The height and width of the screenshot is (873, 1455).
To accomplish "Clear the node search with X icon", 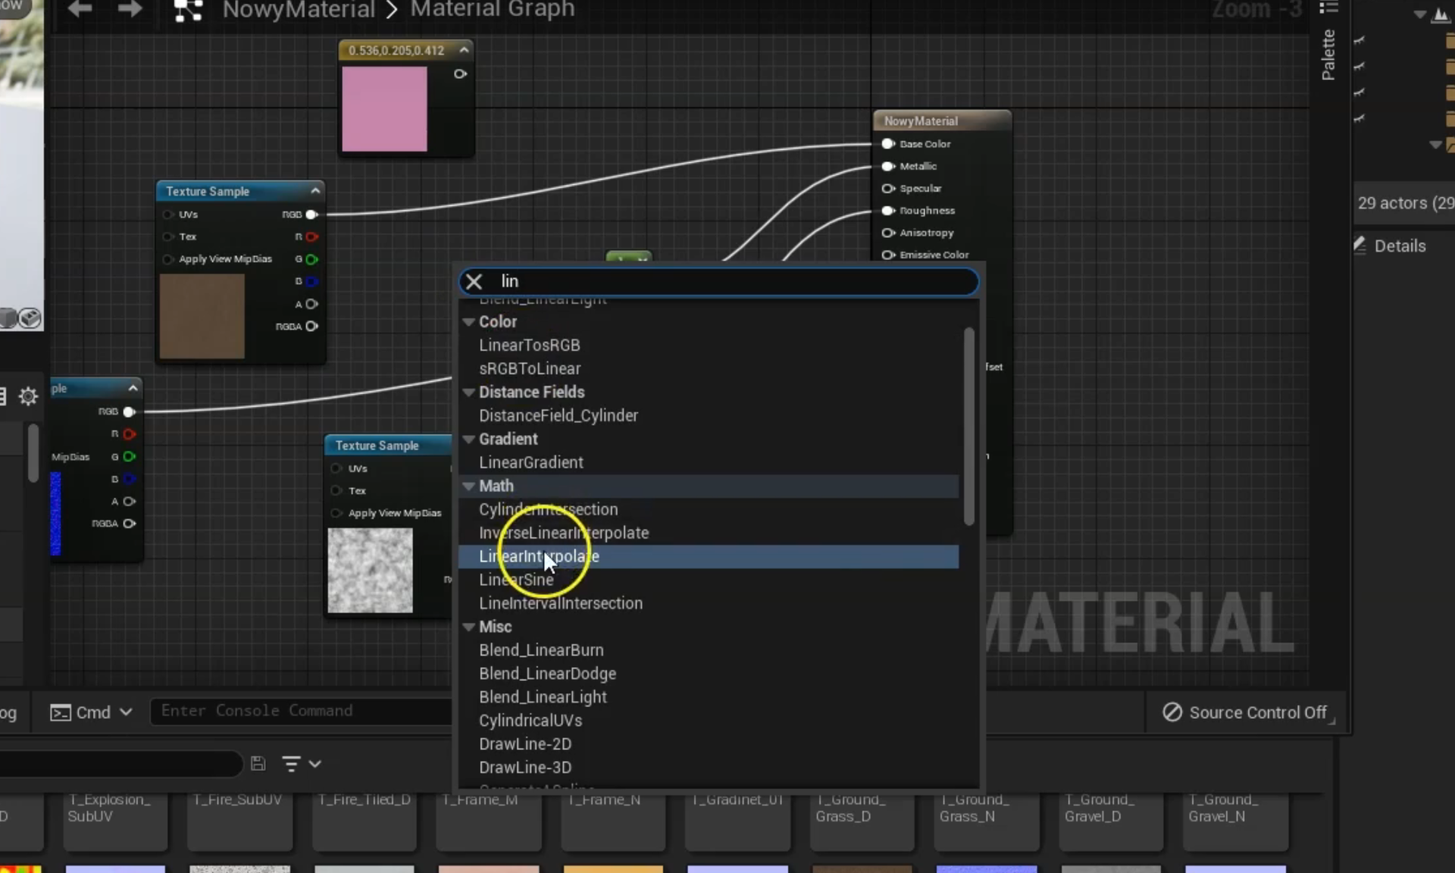I will pos(474,282).
